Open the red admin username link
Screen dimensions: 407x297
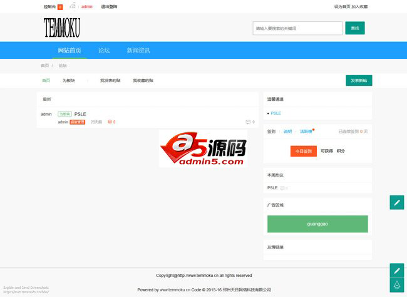tap(86, 7)
